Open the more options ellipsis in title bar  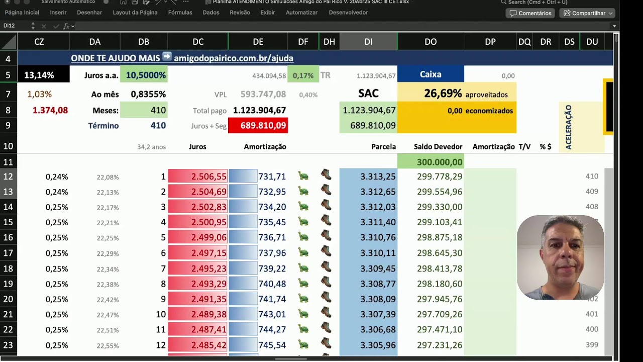[186, 2]
